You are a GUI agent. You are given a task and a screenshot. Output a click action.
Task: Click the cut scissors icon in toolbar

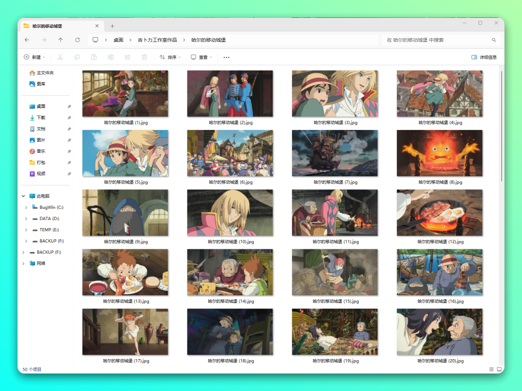click(x=60, y=57)
